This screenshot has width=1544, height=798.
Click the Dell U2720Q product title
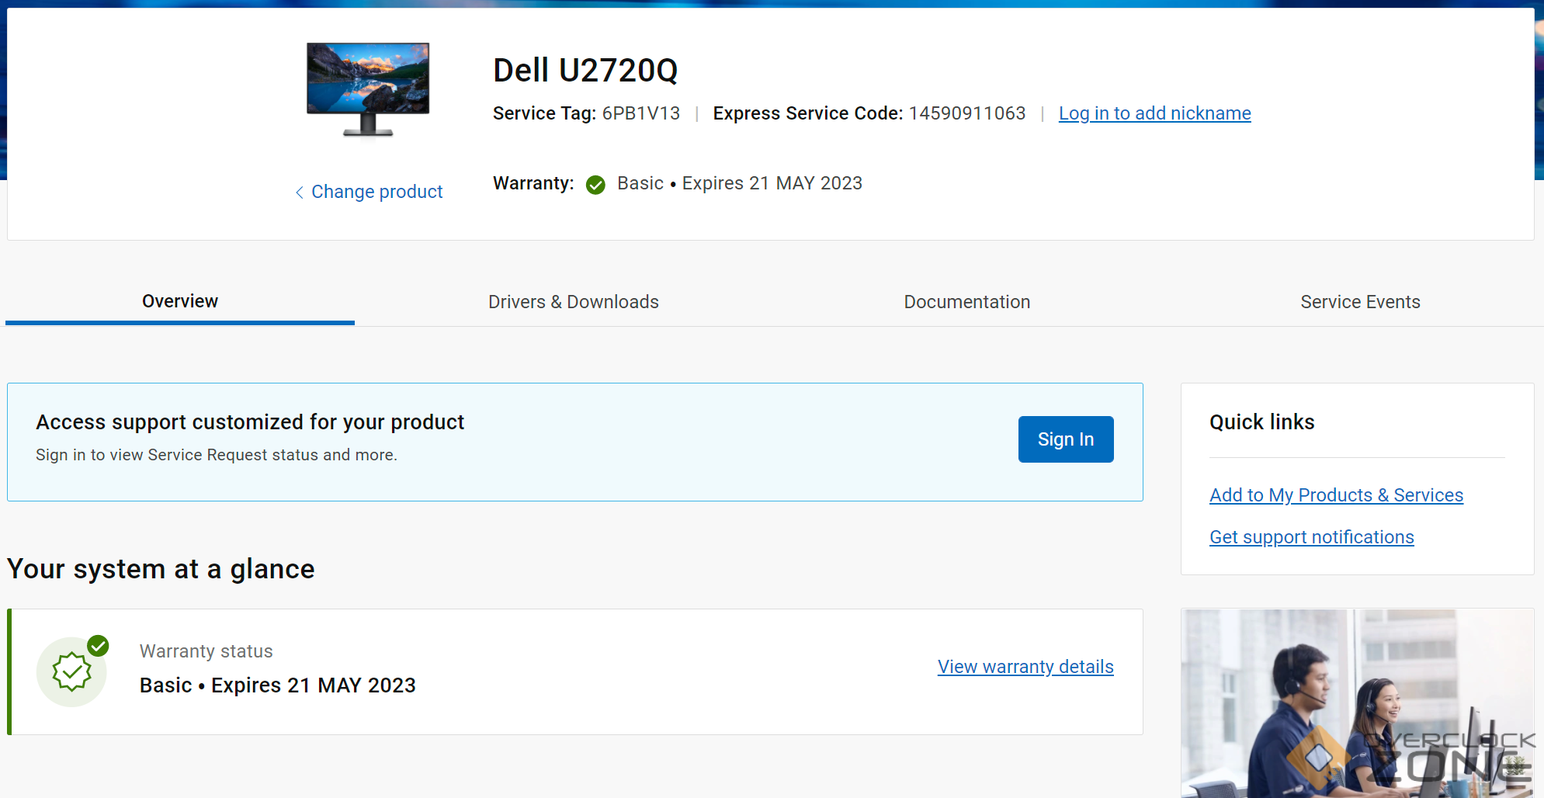point(585,71)
